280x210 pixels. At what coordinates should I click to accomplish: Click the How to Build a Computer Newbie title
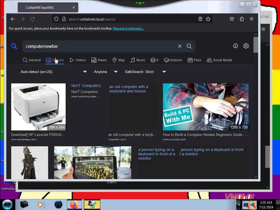206,135
